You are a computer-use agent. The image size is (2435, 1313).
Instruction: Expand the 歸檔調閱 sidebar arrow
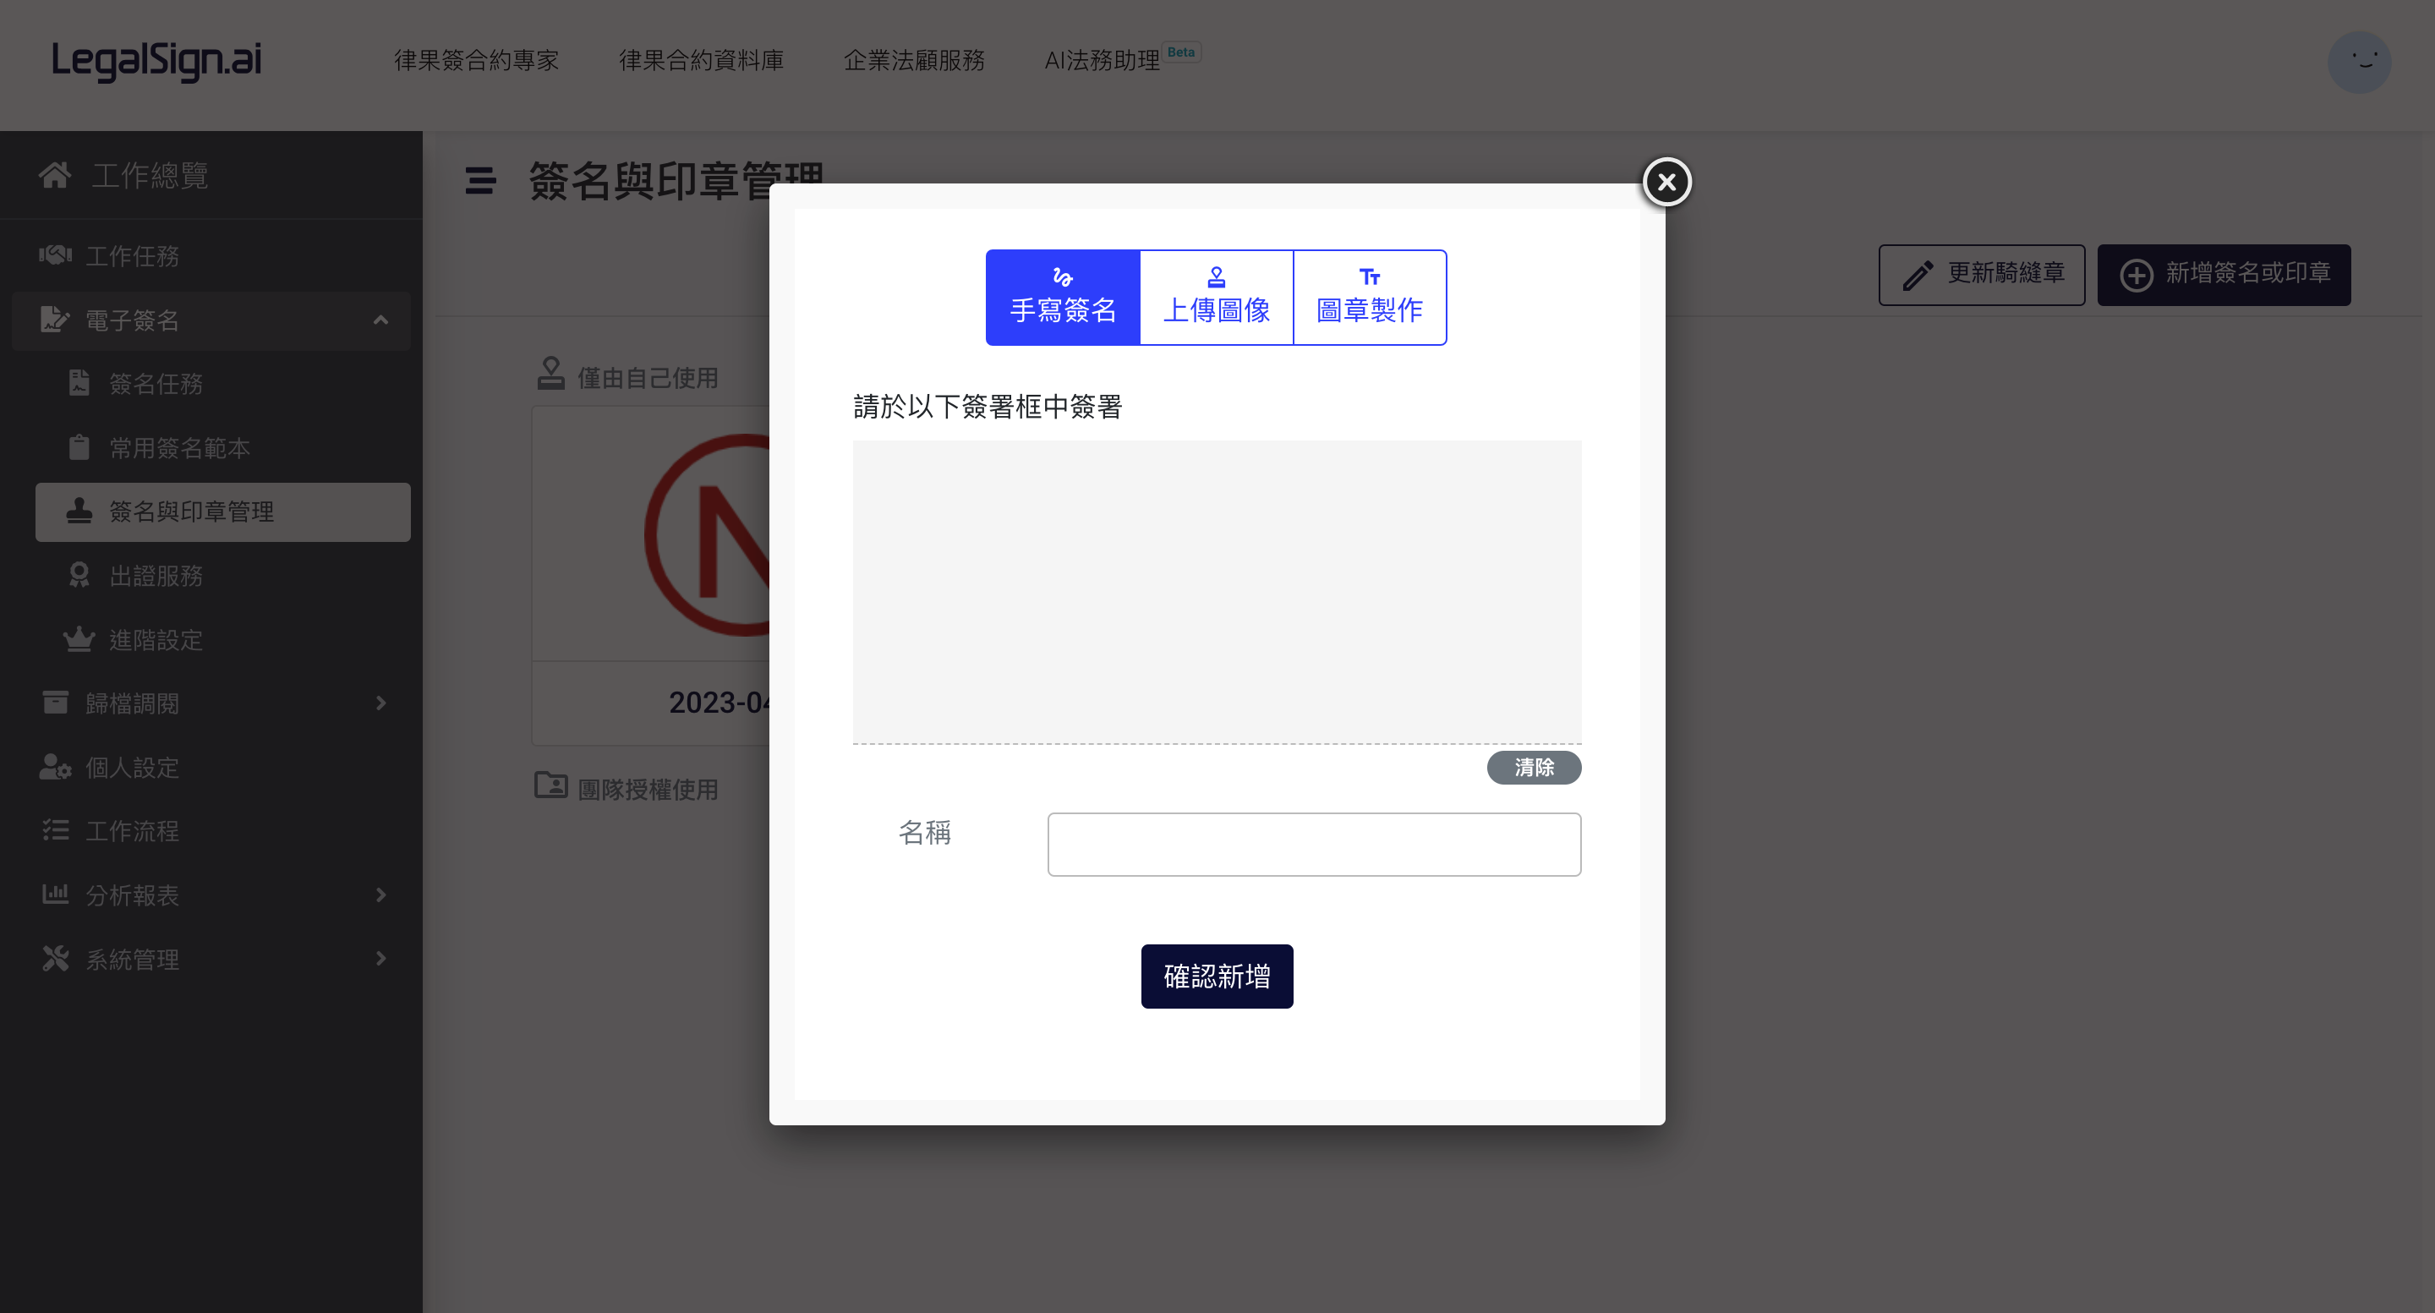pyautogui.click(x=381, y=703)
